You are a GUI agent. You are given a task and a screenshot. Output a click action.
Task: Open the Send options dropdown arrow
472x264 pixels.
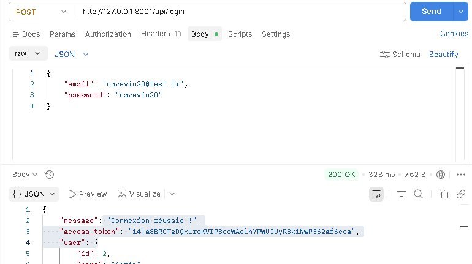pos(461,12)
